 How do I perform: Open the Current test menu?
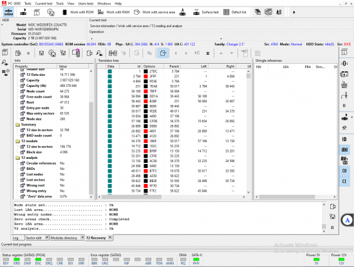tap(44, 3)
